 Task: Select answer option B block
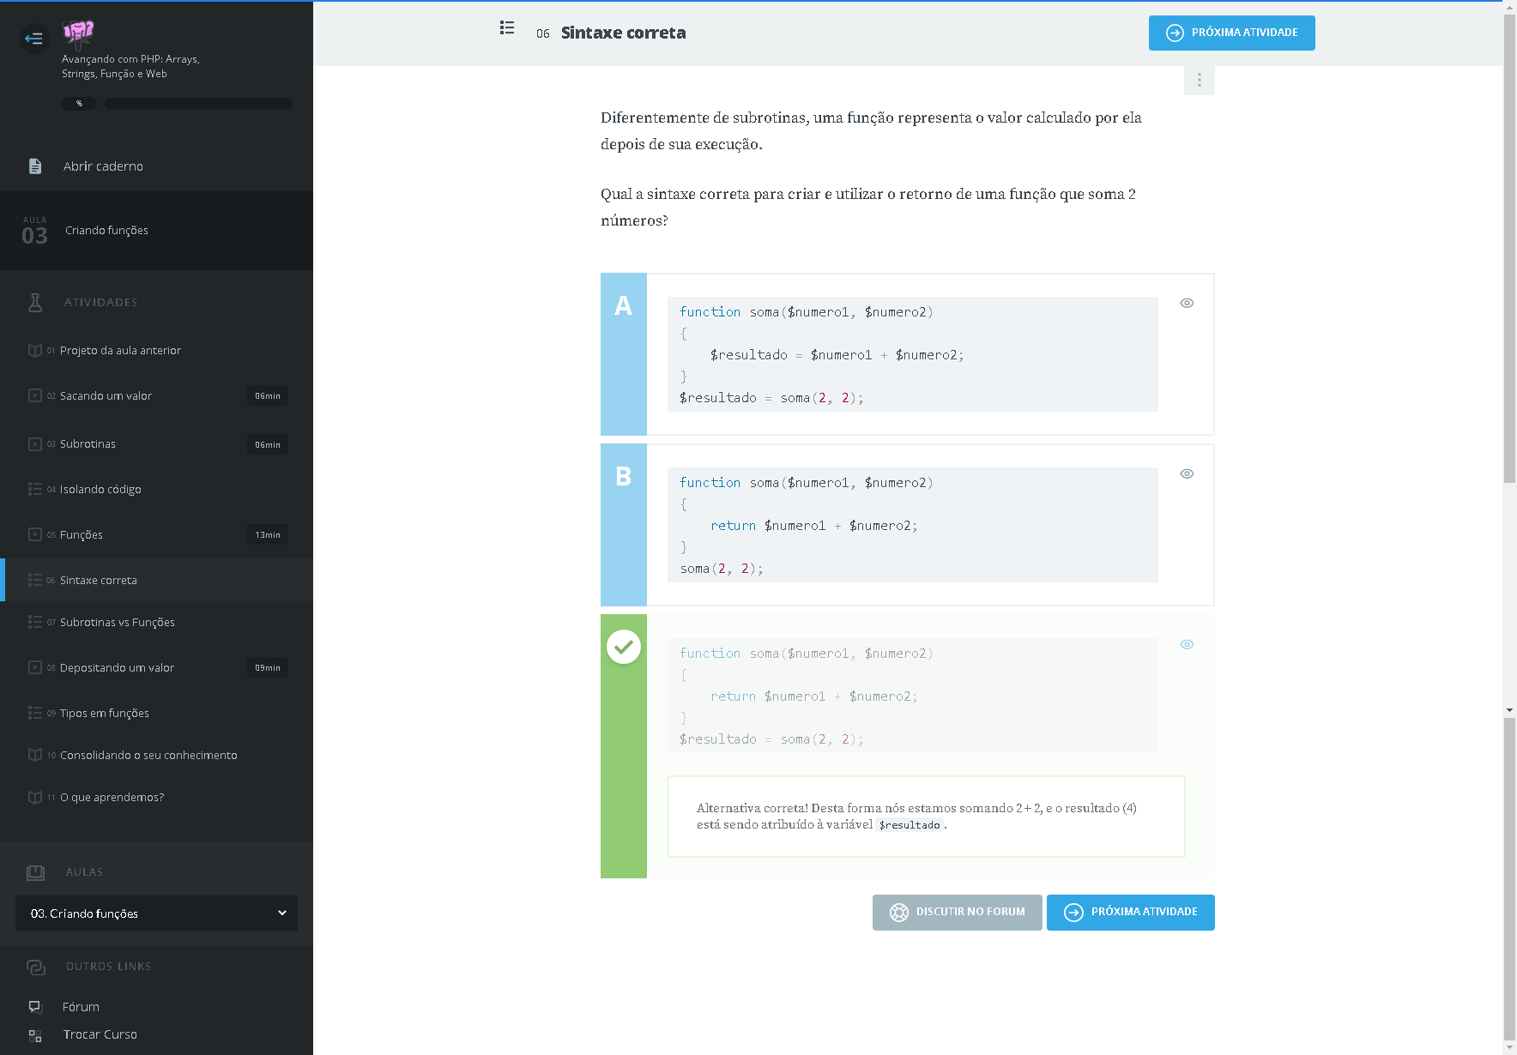[x=624, y=524]
